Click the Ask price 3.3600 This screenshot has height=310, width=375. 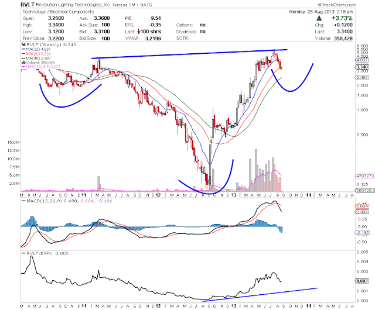pos(102,18)
